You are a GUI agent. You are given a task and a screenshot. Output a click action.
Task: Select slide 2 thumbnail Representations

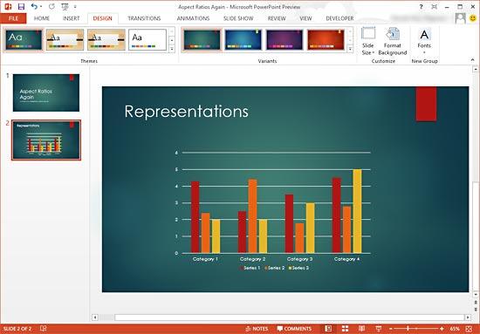tap(46, 140)
